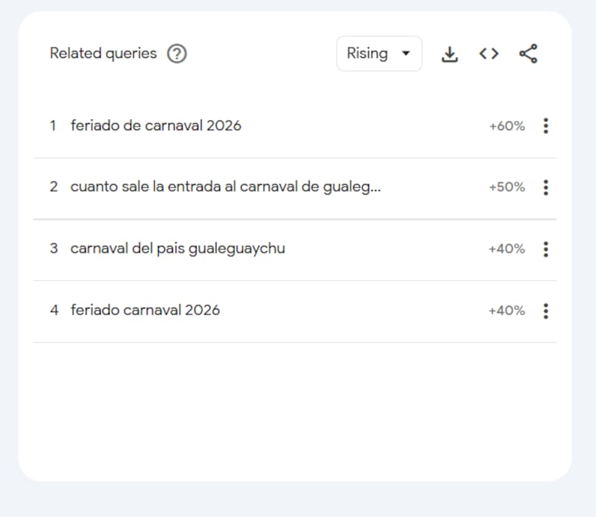
Task: Click the Rising dropdown arrow
Action: click(406, 53)
